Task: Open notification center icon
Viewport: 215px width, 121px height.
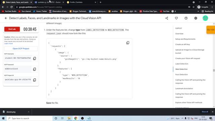Action: [x=211, y=118]
